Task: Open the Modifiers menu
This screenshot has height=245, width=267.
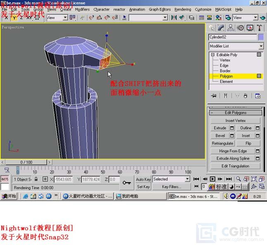Action: 82,10
